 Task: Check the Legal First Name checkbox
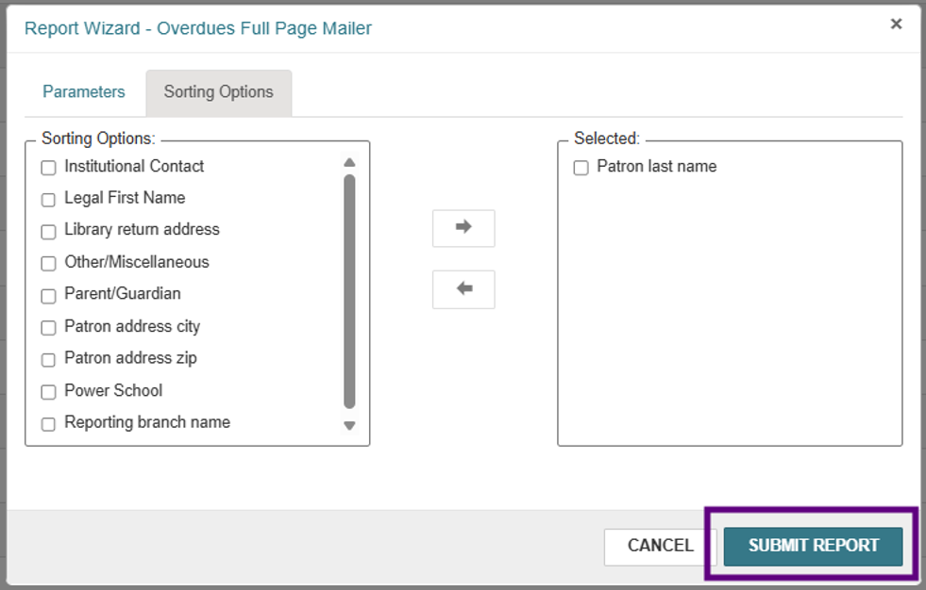click(x=48, y=200)
